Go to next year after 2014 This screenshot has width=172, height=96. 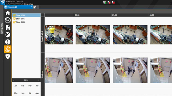(39, 80)
